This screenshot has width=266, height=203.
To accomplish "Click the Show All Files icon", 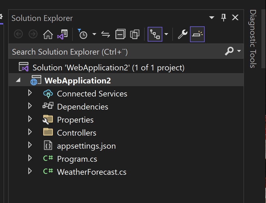I will pos(135,34).
